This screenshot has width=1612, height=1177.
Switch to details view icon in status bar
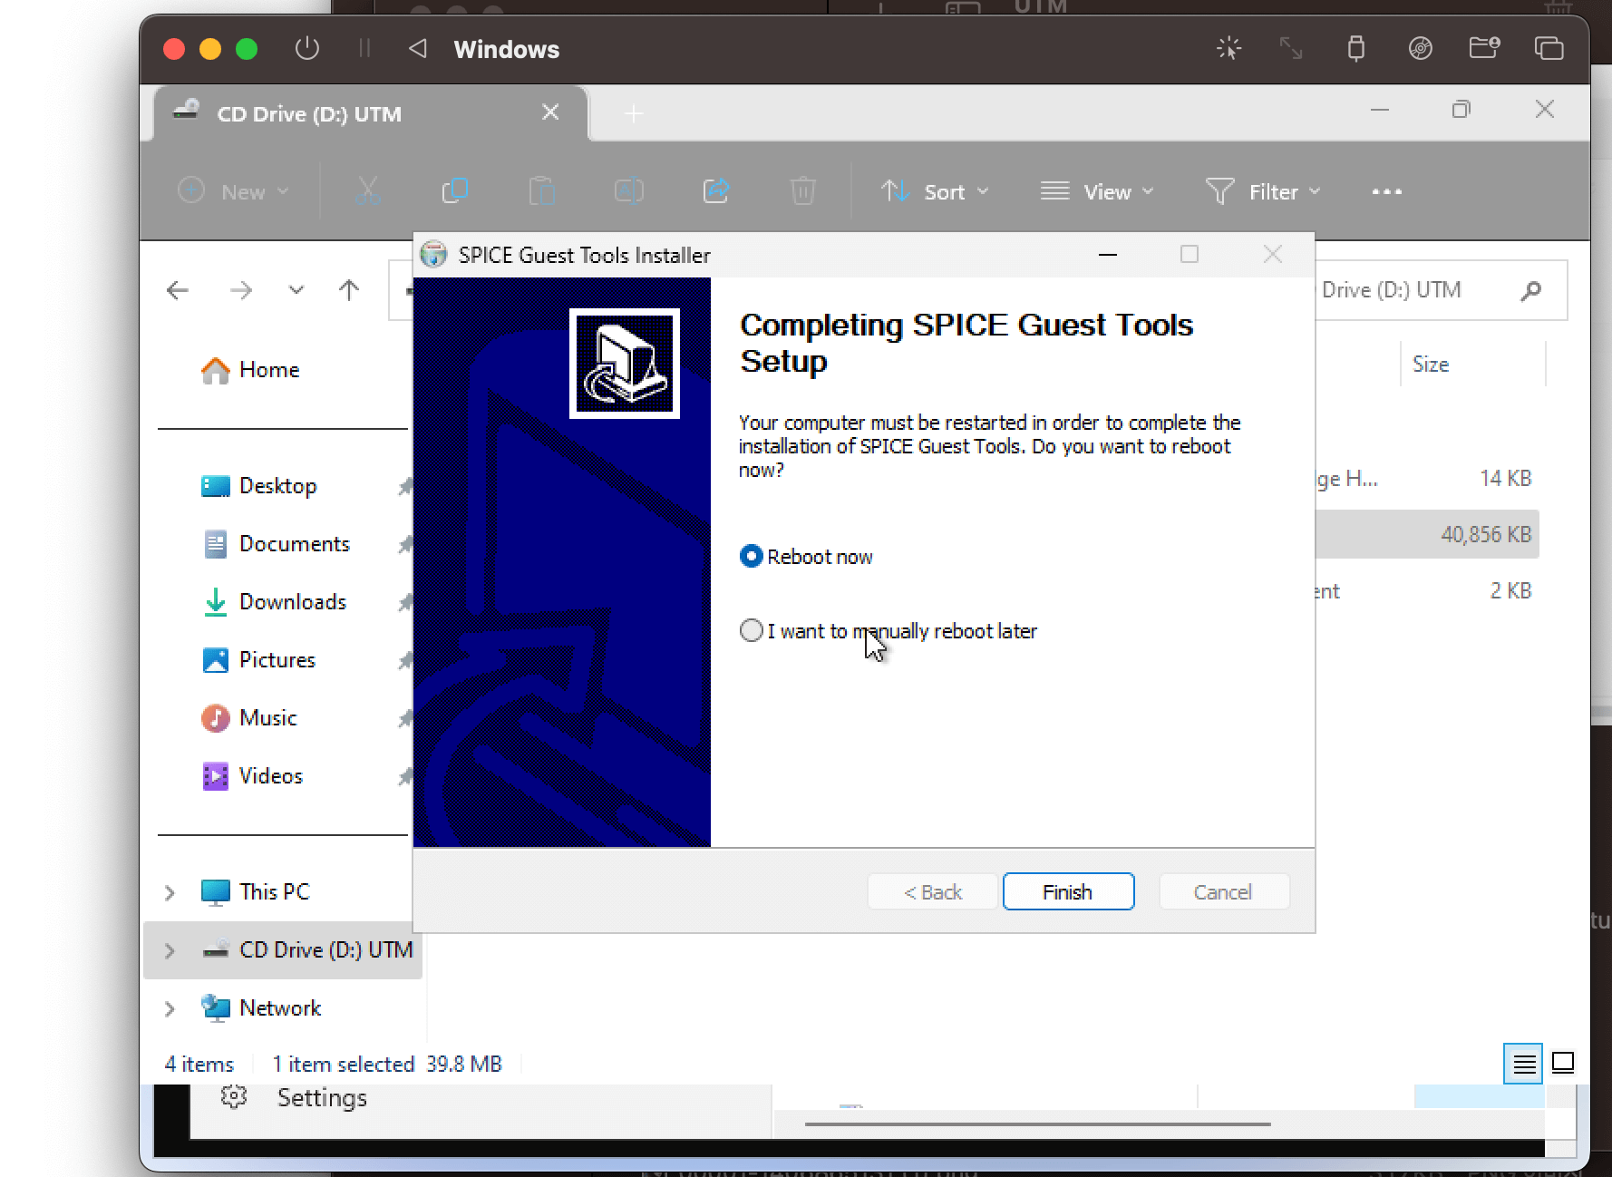[1524, 1063]
